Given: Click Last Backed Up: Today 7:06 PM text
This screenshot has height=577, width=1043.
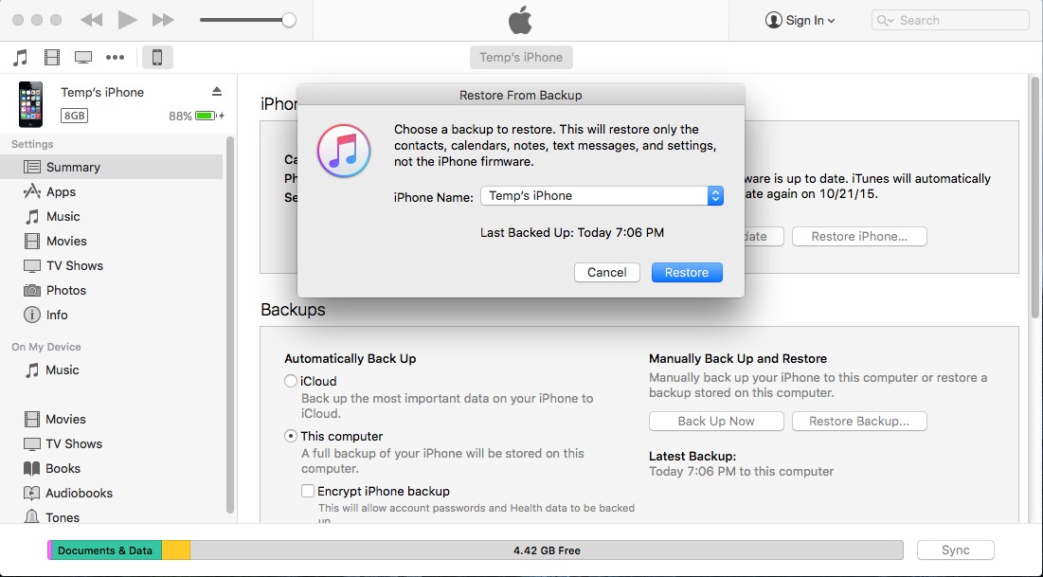Looking at the screenshot, I should pos(572,233).
